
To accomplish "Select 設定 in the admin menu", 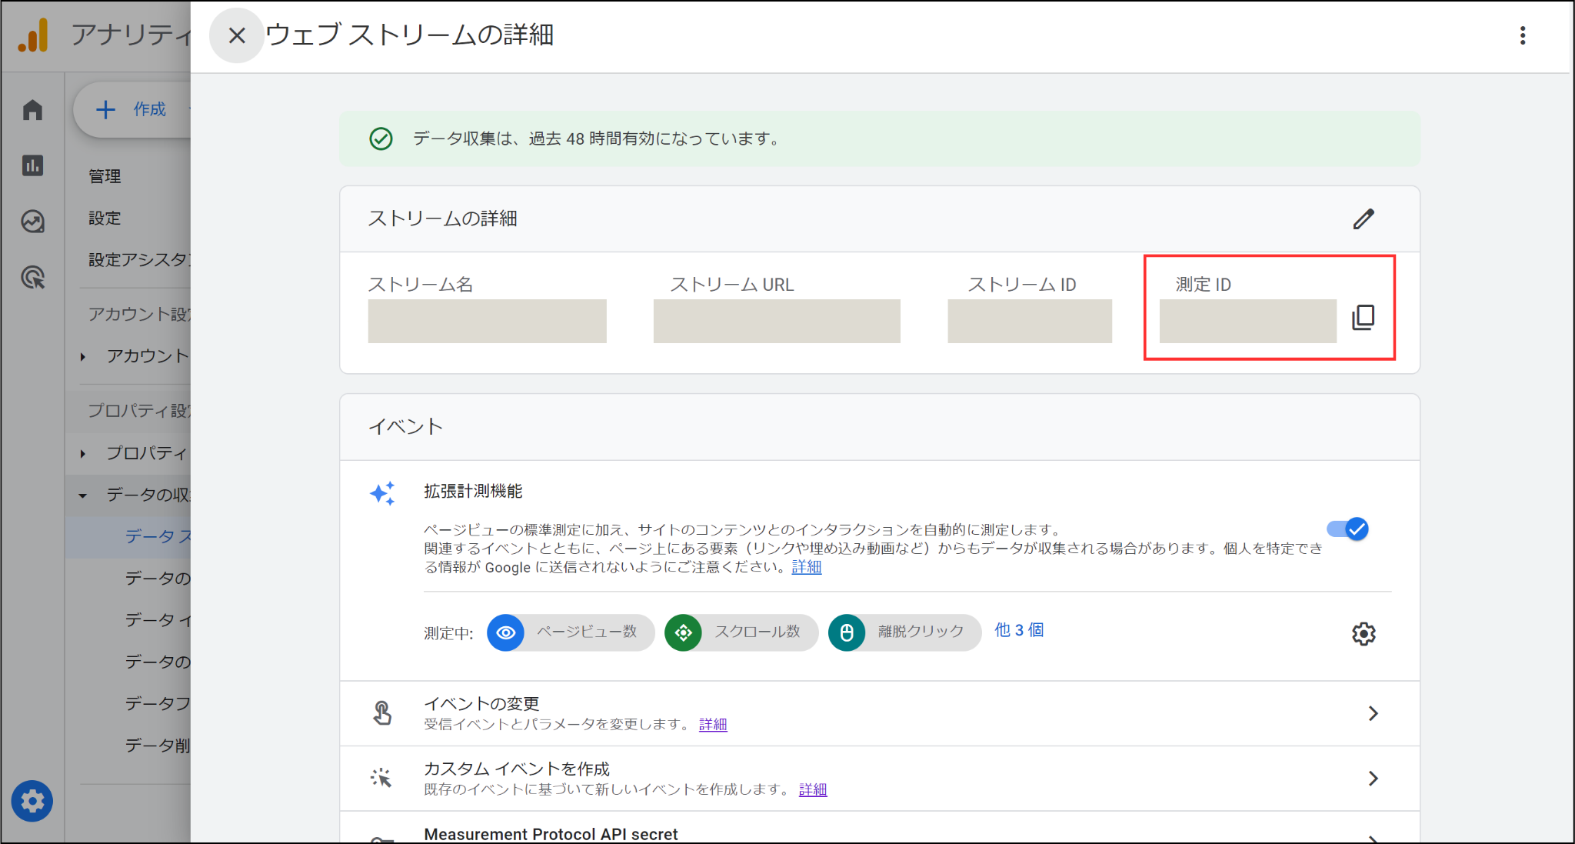I will 105,218.
